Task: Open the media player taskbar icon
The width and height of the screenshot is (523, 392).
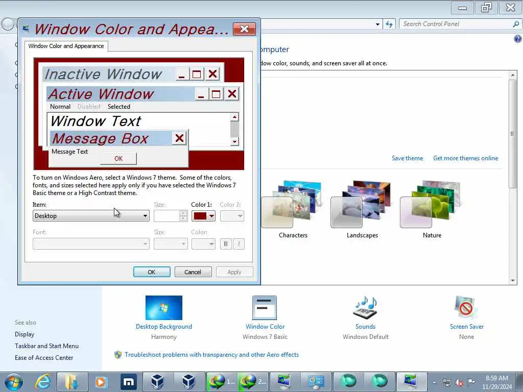Action: point(101,382)
